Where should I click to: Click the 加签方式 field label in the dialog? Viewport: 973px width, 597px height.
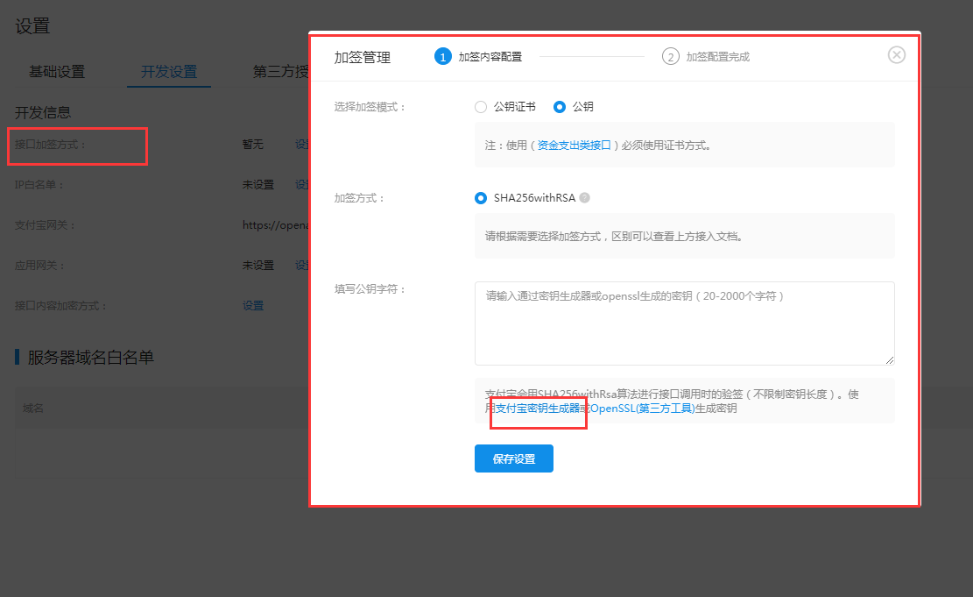[359, 198]
